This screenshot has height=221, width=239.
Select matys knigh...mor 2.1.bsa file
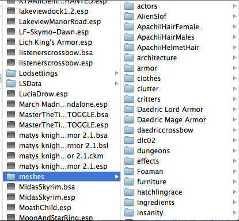click(x=63, y=135)
